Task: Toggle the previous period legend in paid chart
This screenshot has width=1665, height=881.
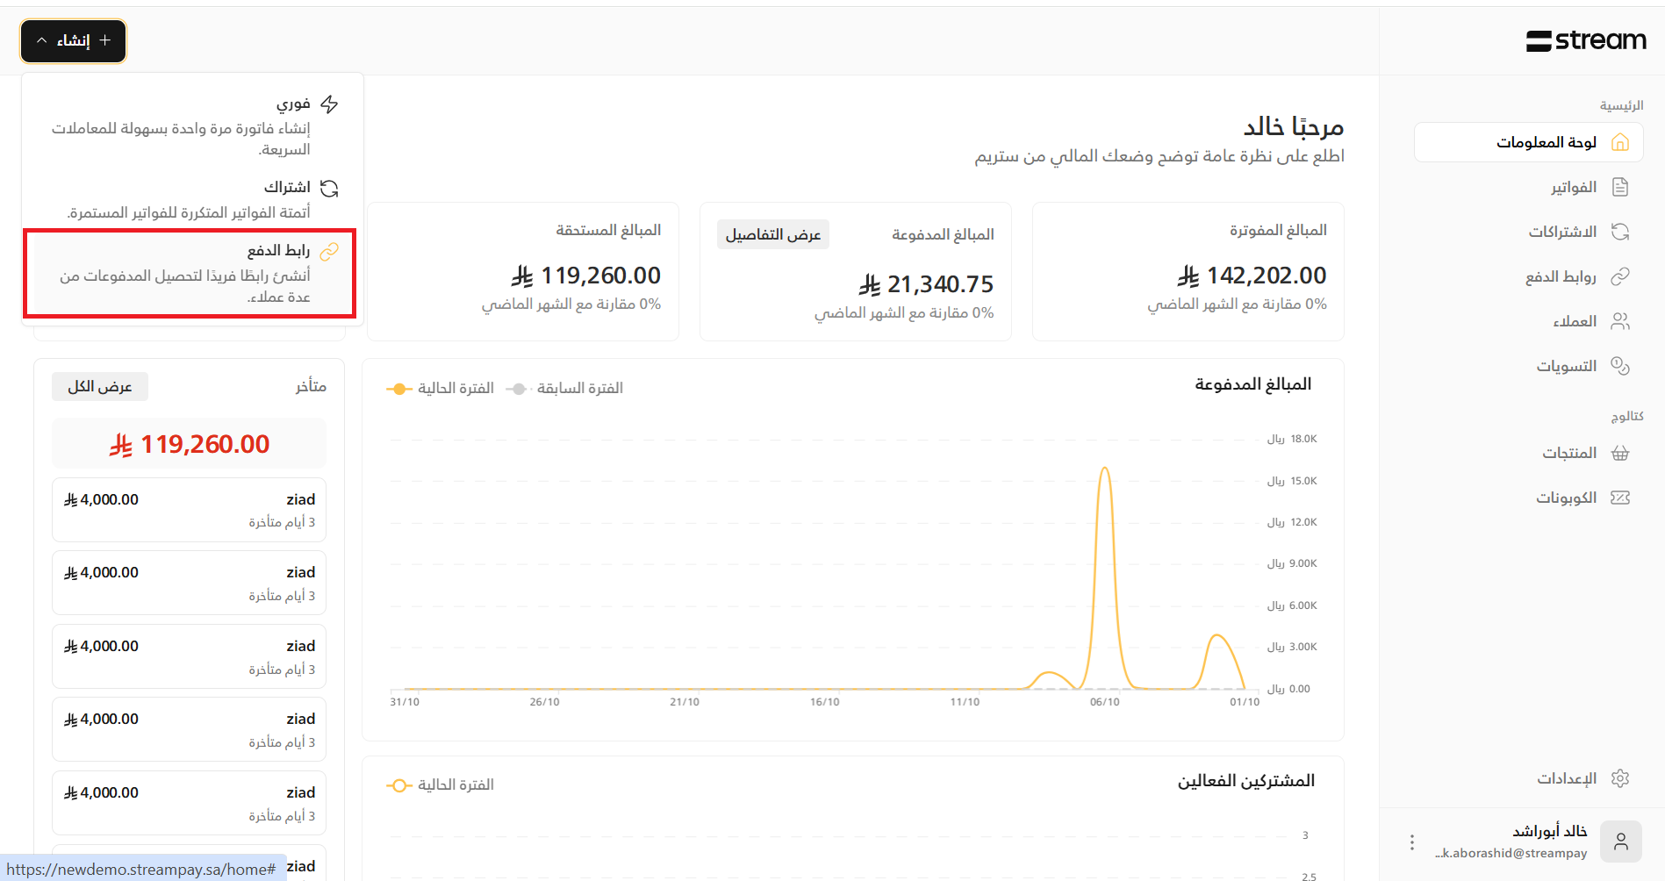Action: tap(565, 388)
